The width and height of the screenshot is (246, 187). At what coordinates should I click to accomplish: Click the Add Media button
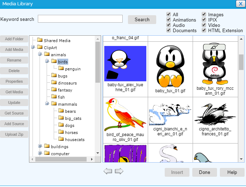pyautogui.click(x=14, y=49)
